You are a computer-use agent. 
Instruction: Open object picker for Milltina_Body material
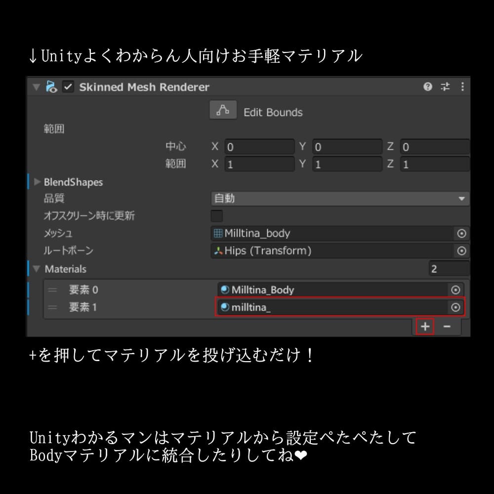pyautogui.click(x=455, y=290)
